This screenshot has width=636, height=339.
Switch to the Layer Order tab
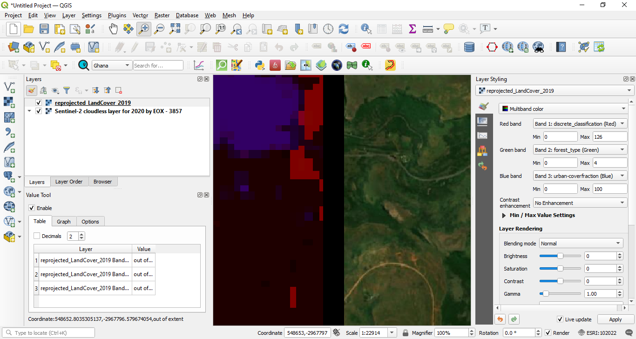[x=69, y=182]
